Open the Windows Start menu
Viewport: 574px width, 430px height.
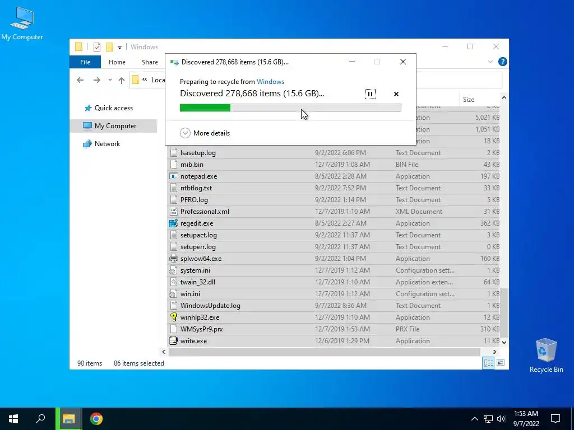click(x=13, y=419)
